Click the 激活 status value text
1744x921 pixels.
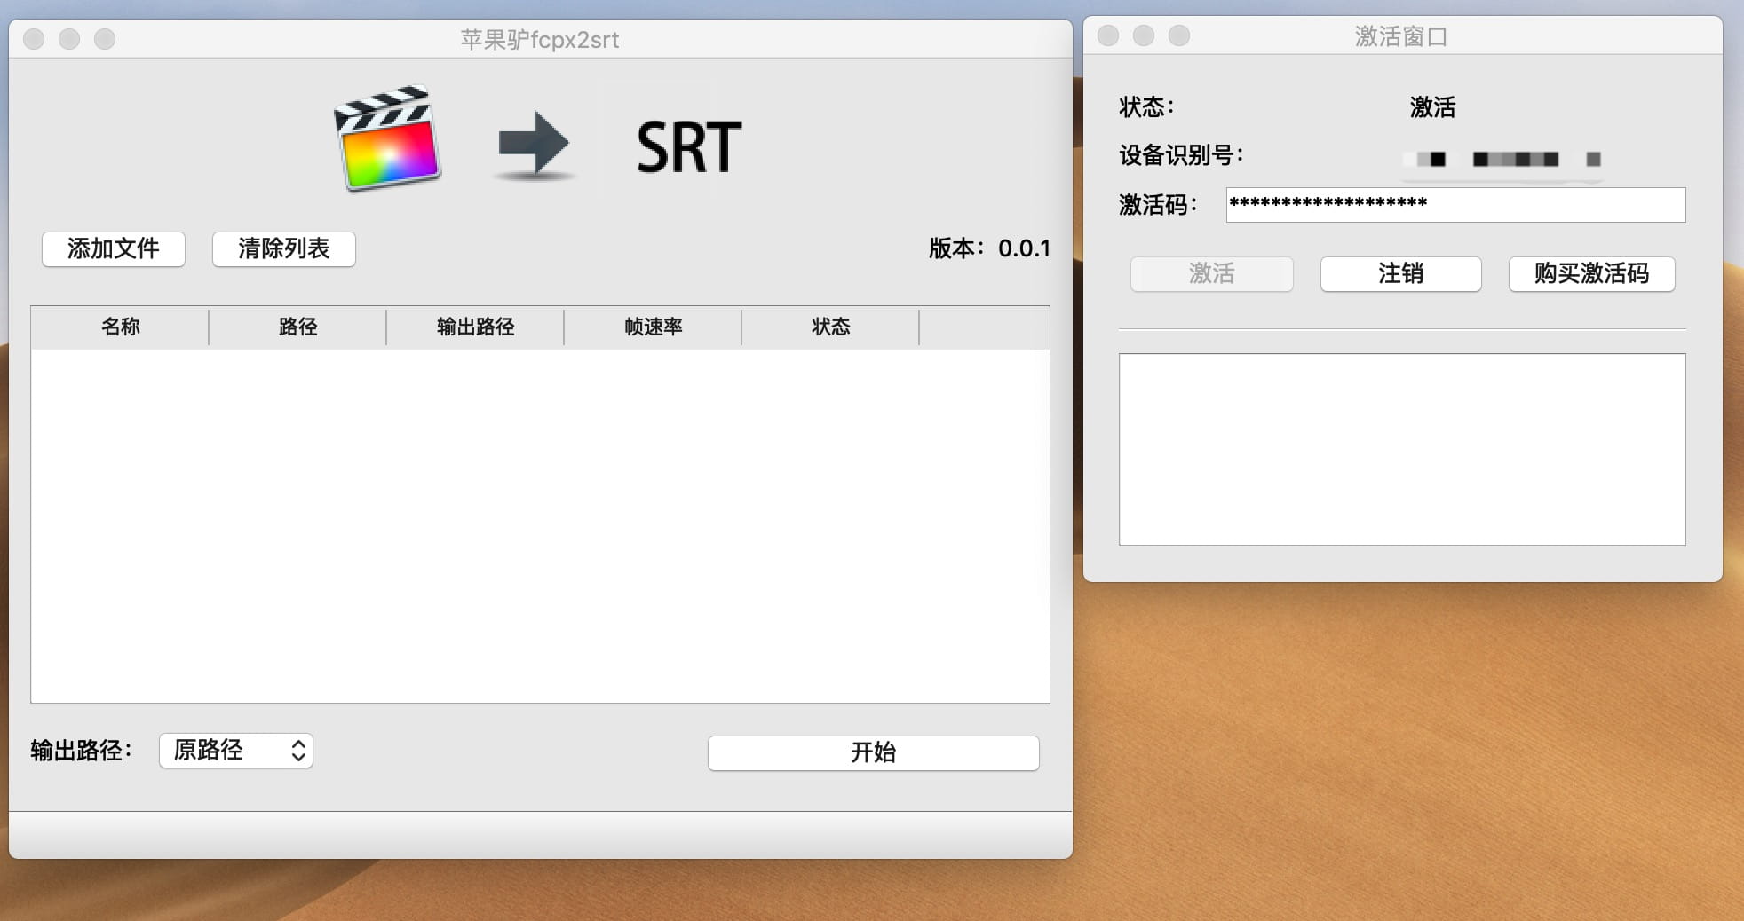(1432, 107)
